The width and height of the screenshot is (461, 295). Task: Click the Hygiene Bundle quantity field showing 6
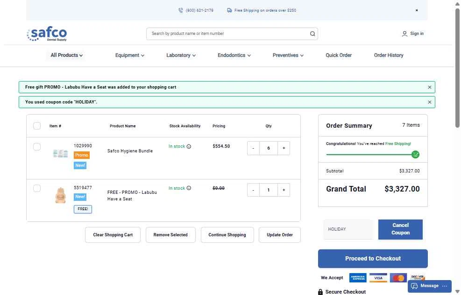(x=269, y=148)
